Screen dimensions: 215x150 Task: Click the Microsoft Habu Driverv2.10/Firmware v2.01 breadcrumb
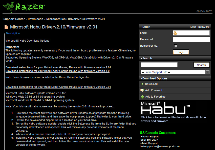(76, 19)
